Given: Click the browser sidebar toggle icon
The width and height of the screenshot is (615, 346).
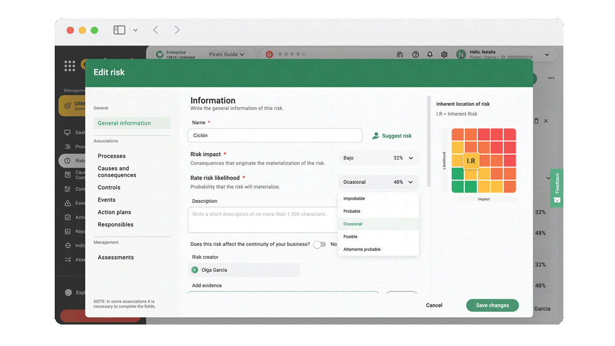Looking at the screenshot, I should [119, 30].
